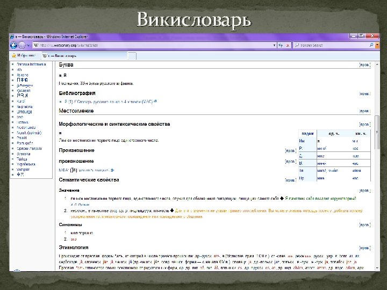Click the Wiktionary W favicon in address bar

tap(36, 45)
